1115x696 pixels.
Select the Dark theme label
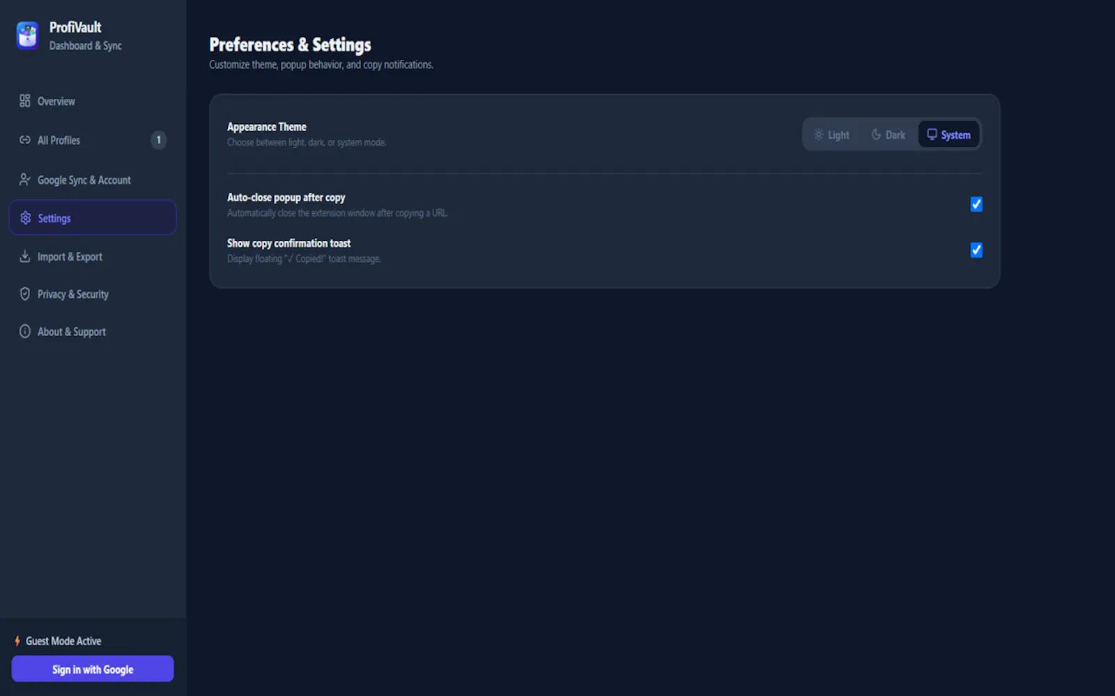click(895, 135)
